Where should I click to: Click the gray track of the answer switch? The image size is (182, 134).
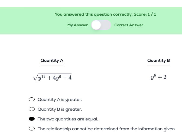click(x=106, y=25)
